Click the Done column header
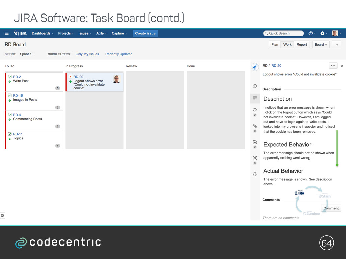Screen dimensions: 346x259 [191, 66]
